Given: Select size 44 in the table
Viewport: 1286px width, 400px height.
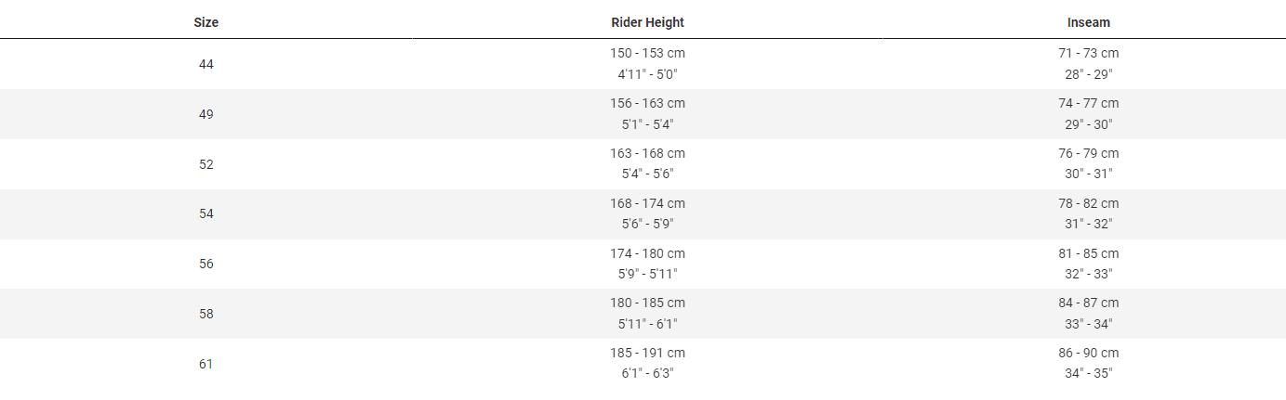Looking at the screenshot, I should pyautogui.click(x=205, y=64).
